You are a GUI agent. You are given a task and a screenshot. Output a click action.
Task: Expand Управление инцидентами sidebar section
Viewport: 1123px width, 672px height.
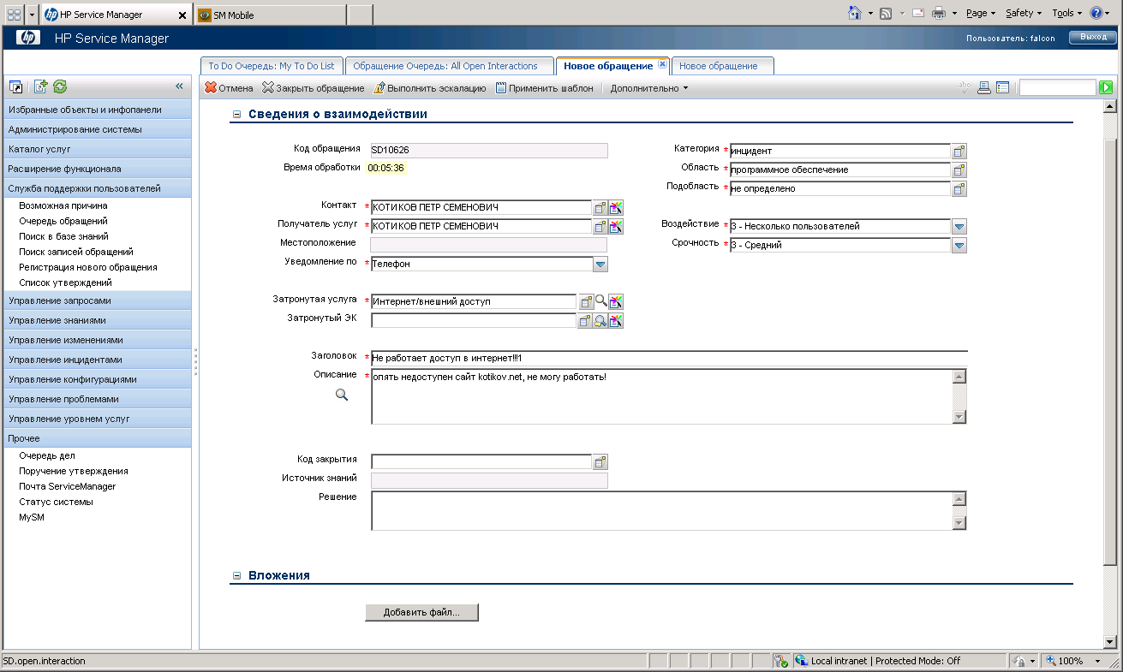(97, 360)
